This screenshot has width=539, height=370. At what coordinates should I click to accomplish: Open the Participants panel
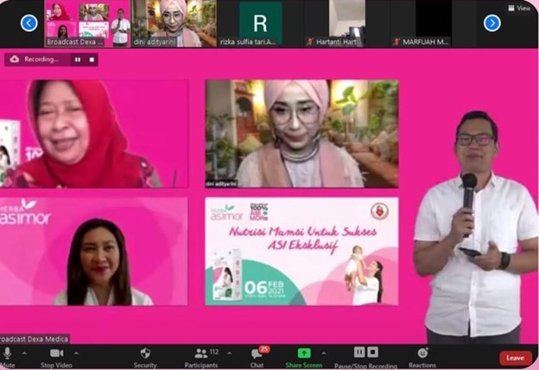[201, 358]
